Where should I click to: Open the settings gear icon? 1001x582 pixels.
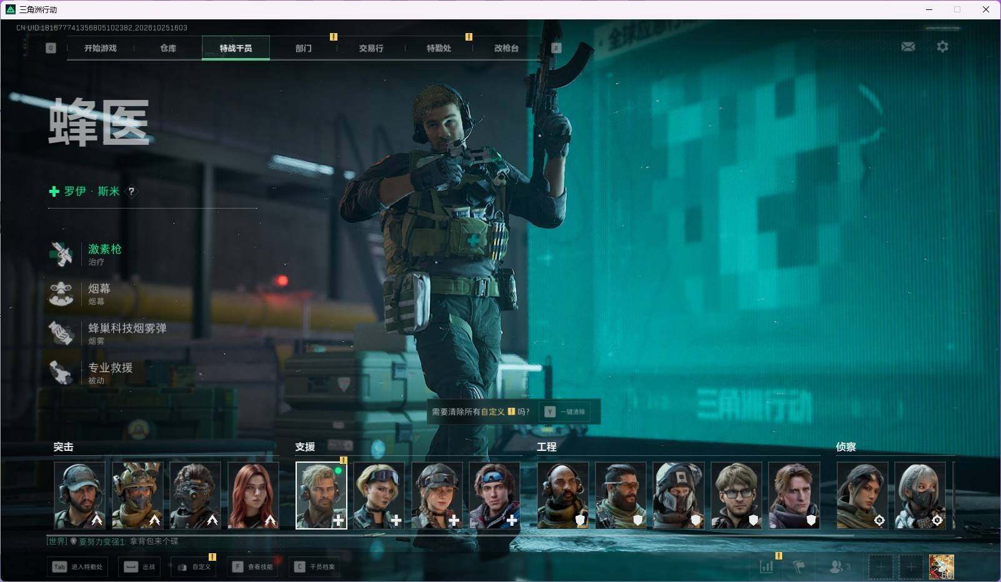(x=942, y=47)
